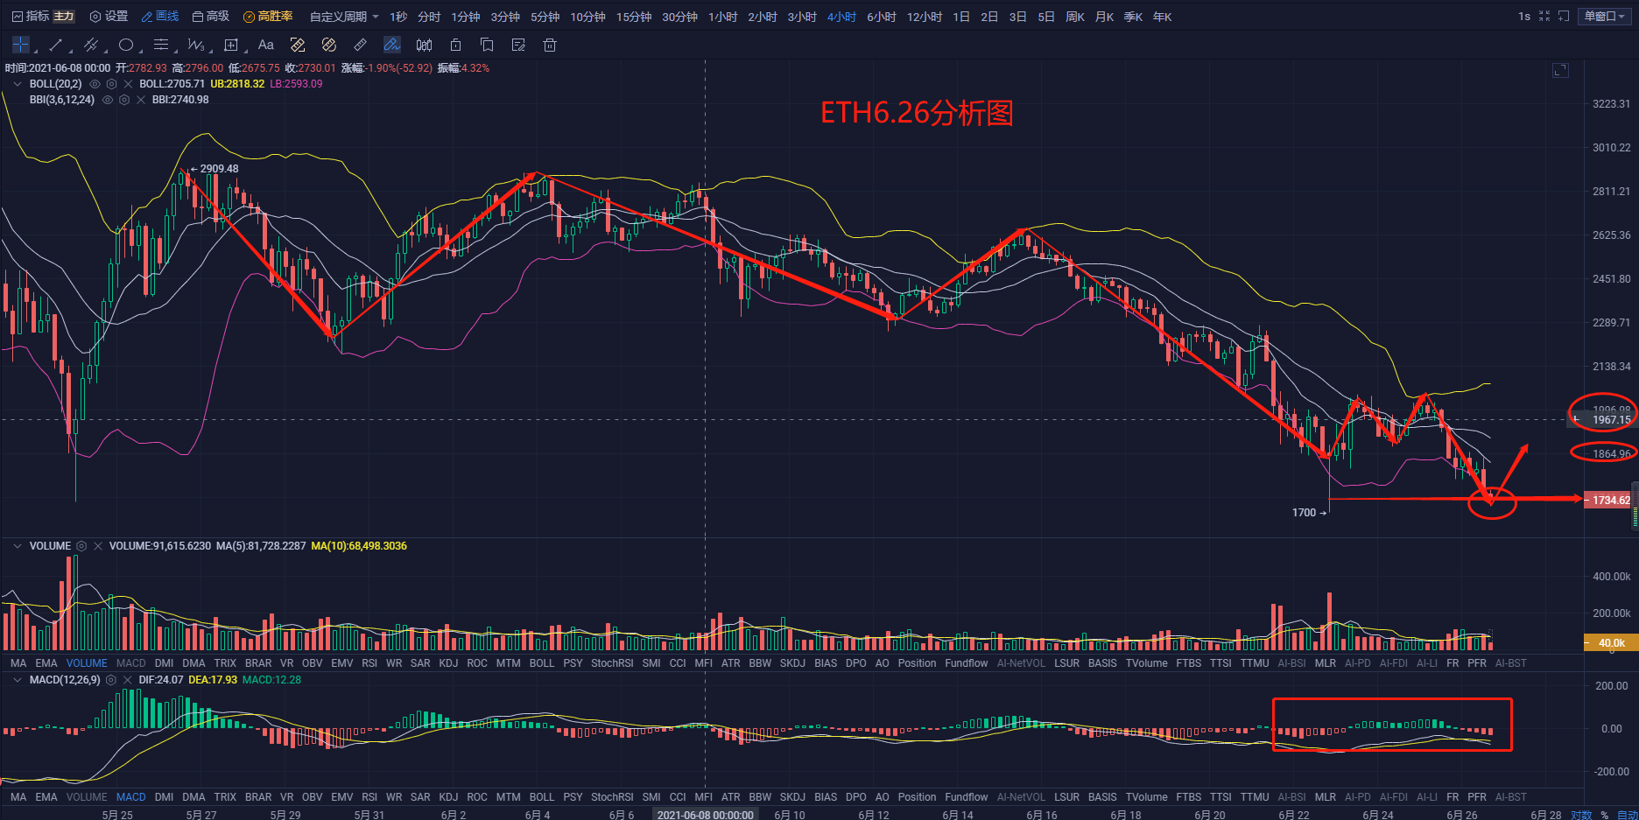The image size is (1639, 820).
Task: Open the 自定义周期 dropdown
Action: [x=344, y=17]
